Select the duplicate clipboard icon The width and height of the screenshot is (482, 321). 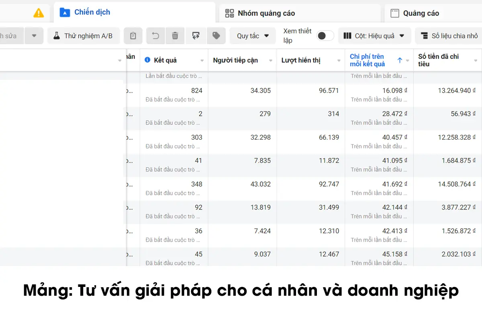(x=133, y=36)
